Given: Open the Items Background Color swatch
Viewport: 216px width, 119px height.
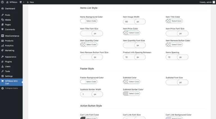Looking at the screenshot, I should click(x=83, y=21).
